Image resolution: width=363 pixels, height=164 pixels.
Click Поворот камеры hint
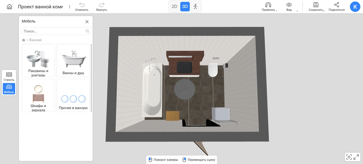tap(163, 160)
